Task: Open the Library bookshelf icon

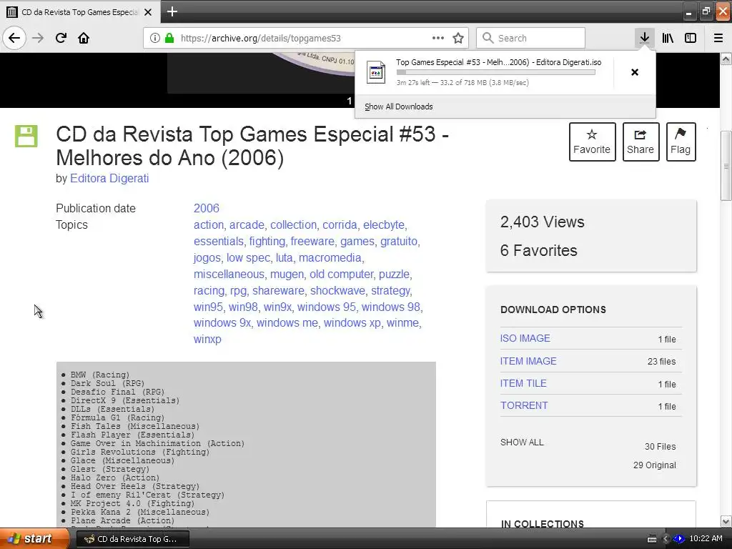Action: point(668,38)
